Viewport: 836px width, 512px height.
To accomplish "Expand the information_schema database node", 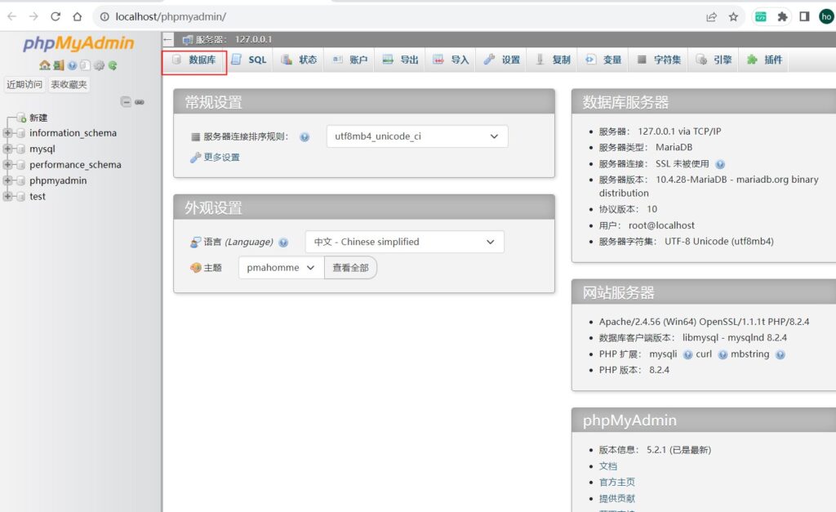I will point(7,133).
